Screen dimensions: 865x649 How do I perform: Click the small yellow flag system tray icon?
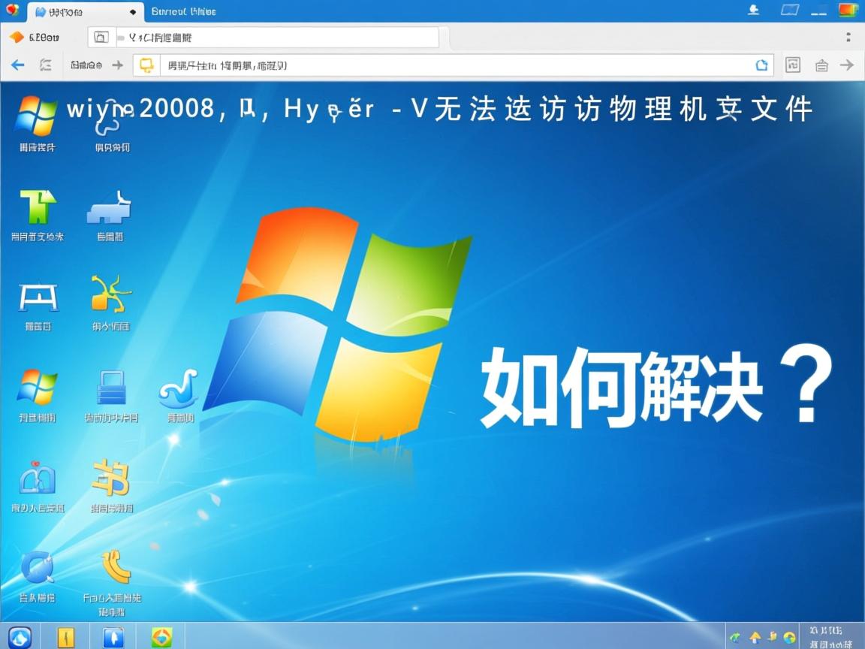click(x=773, y=637)
